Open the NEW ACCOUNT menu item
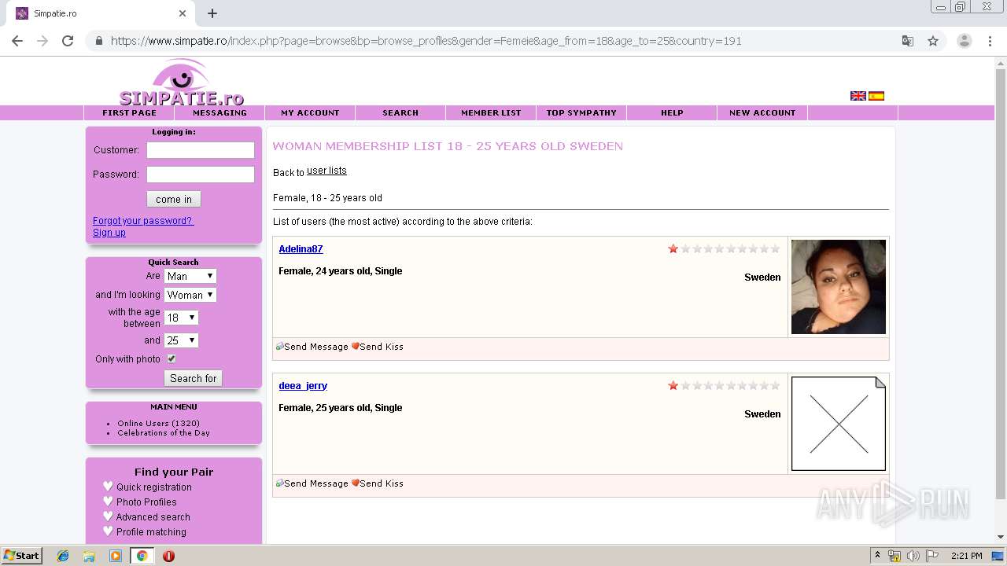The image size is (1007, 566). 762,112
